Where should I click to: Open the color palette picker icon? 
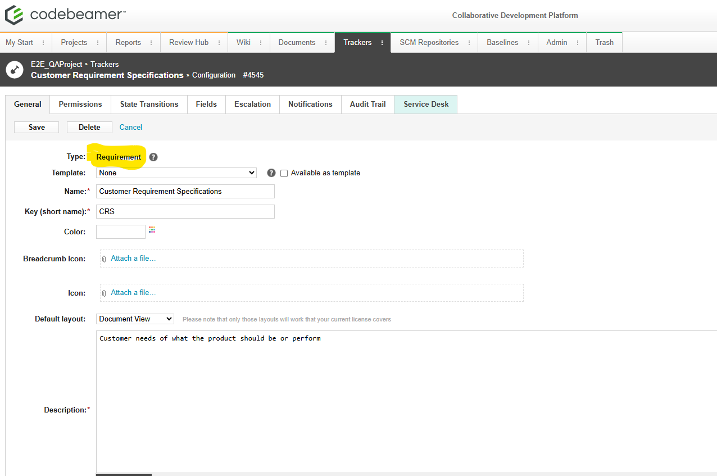(152, 230)
